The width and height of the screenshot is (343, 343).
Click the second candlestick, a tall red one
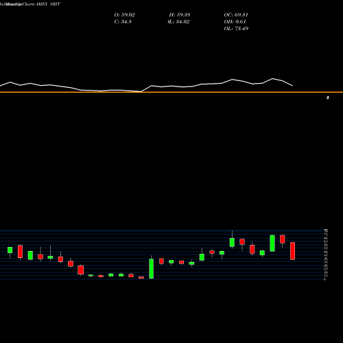click(20, 252)
